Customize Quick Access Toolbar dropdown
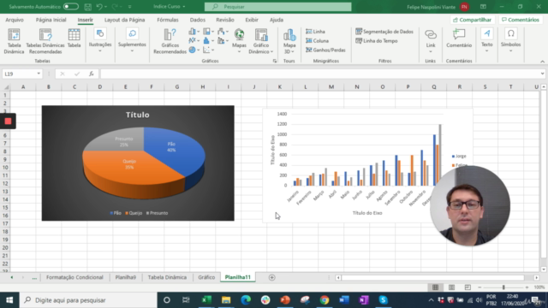548x308 pixels. coord(129,7)
